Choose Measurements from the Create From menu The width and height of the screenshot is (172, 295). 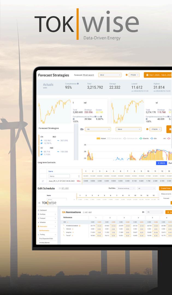[x=166, y=194]
